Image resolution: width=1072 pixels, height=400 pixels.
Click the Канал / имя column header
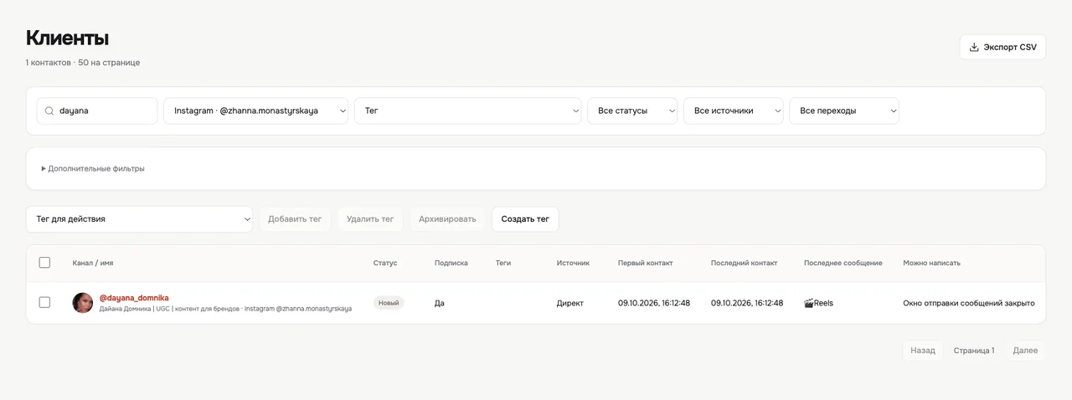click(93, 263)
